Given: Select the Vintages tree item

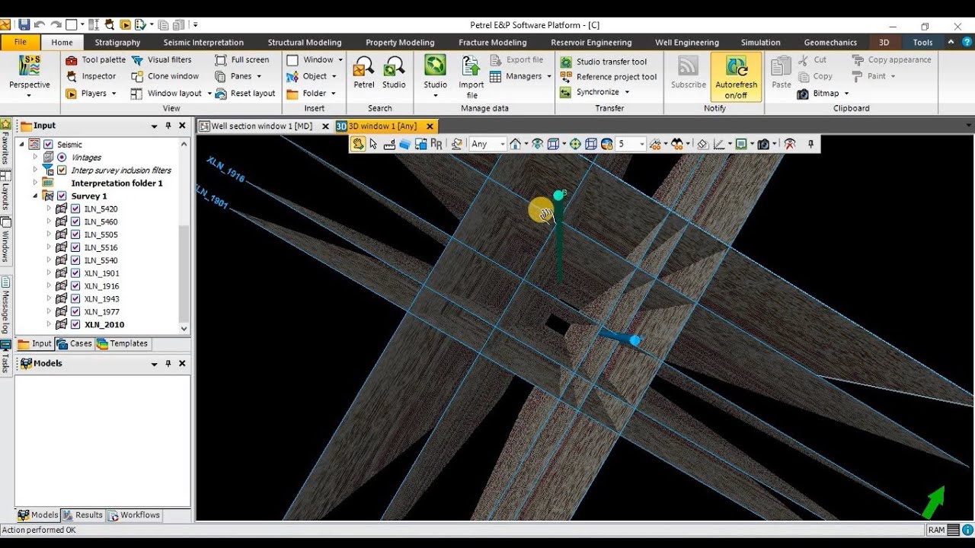Looking at the screenshot, I should pyautogui.click(x=86, y=158).
